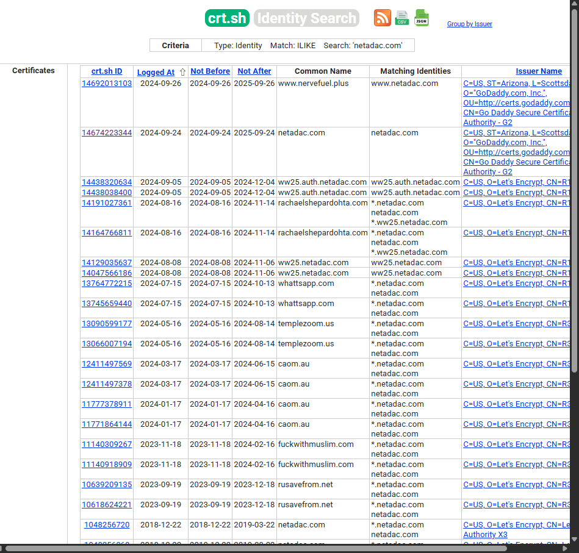Open certificate ID 14129035637
The image size is (579, 553).
[x=107, y=263]
